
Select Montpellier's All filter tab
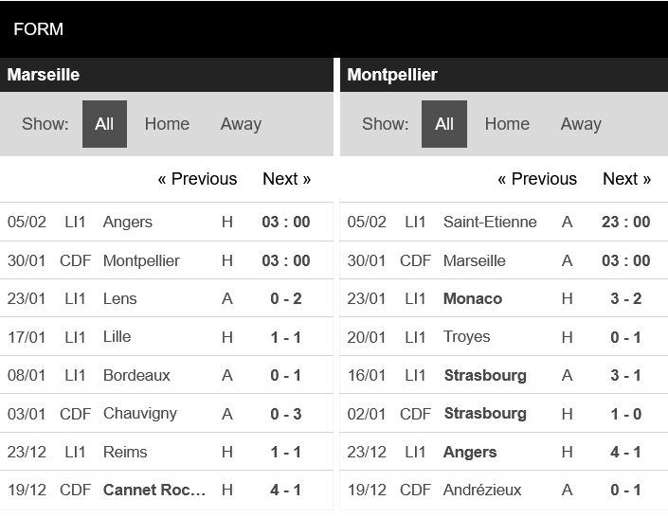click(x=444, y=124)
